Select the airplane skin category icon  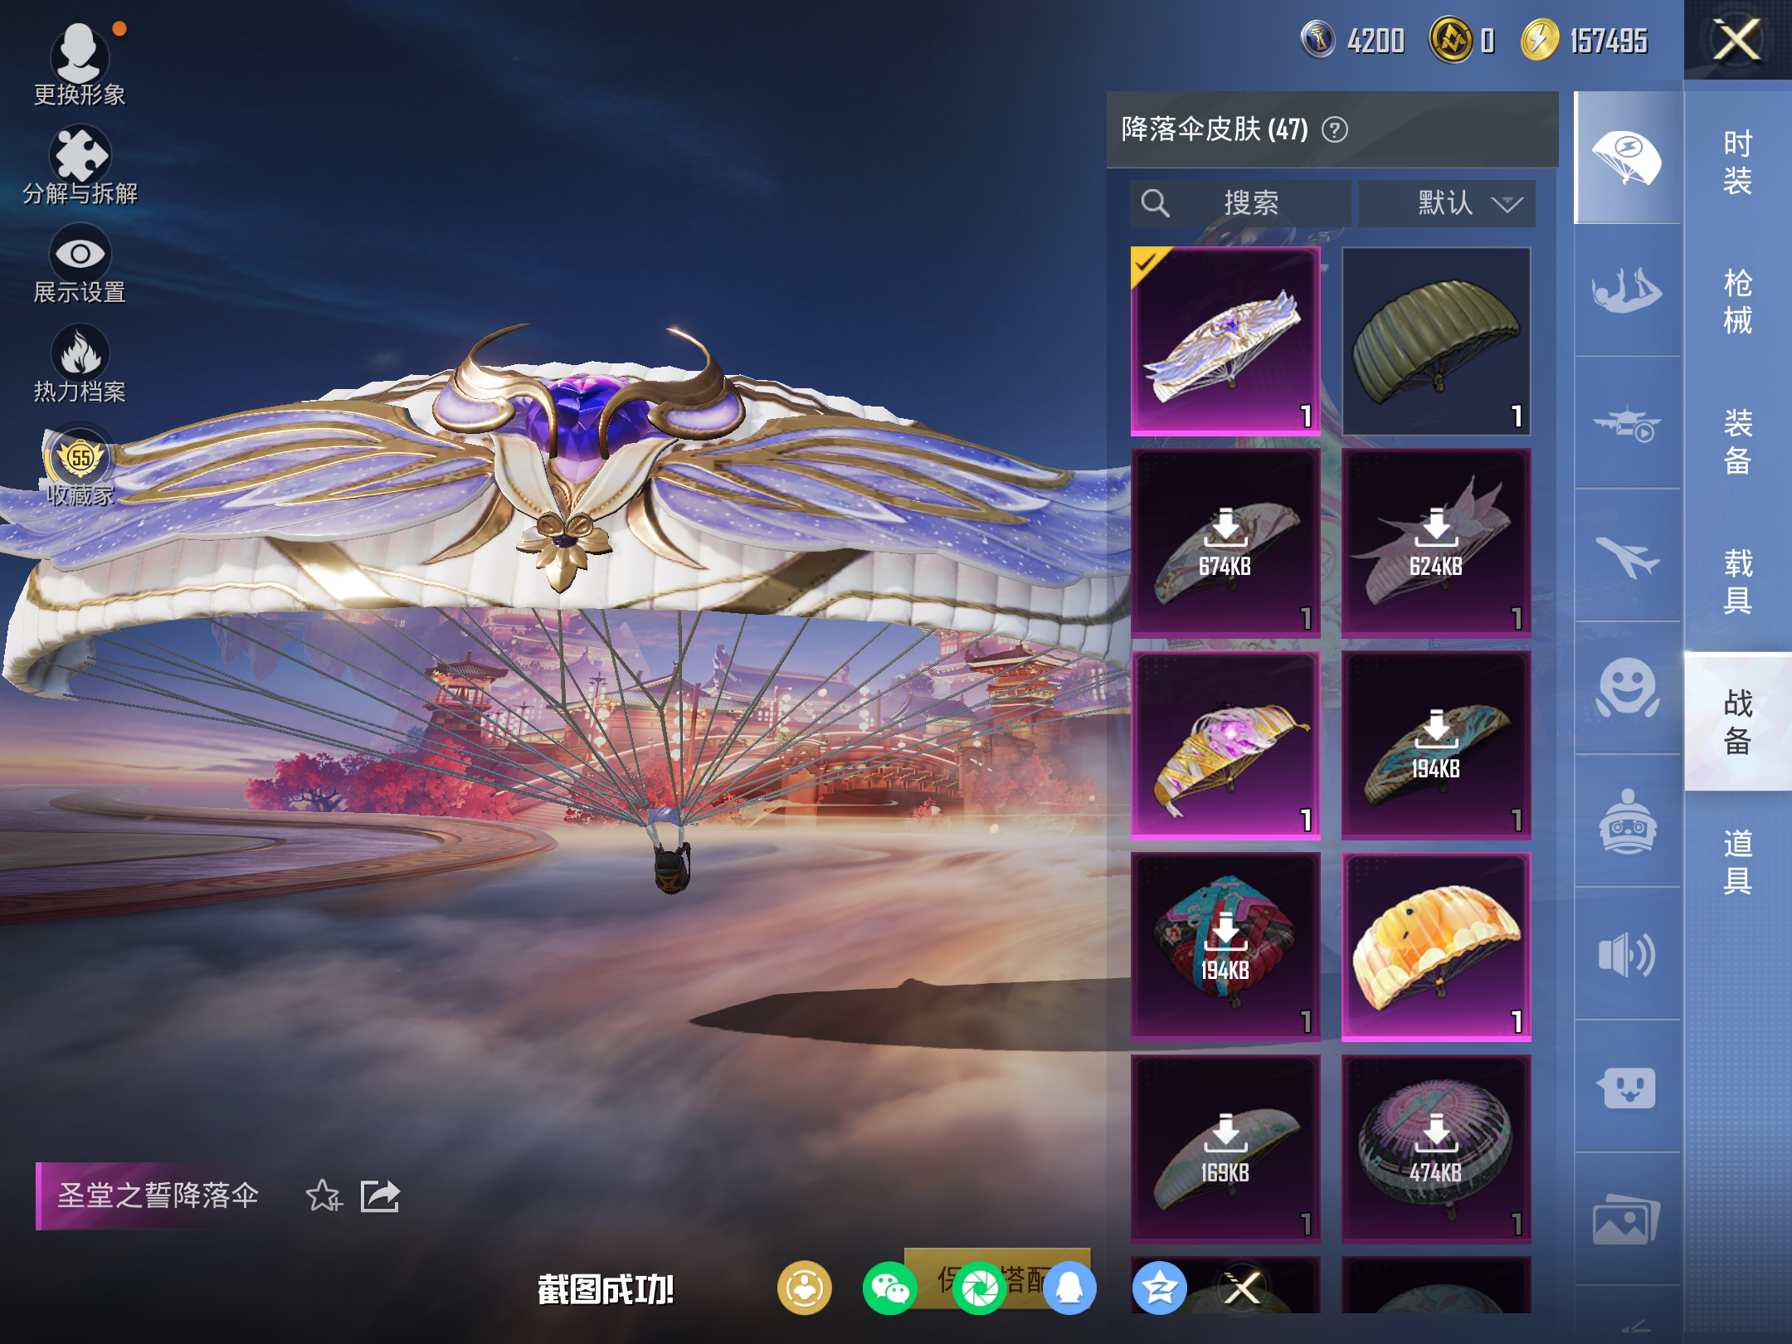tap(1626, 556)
